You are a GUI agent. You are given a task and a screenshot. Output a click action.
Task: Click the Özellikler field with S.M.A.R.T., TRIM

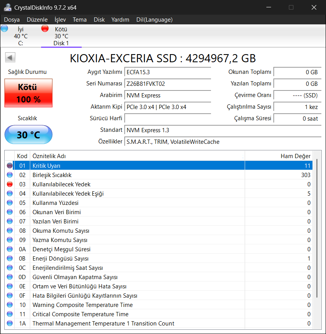pos(223,141)
